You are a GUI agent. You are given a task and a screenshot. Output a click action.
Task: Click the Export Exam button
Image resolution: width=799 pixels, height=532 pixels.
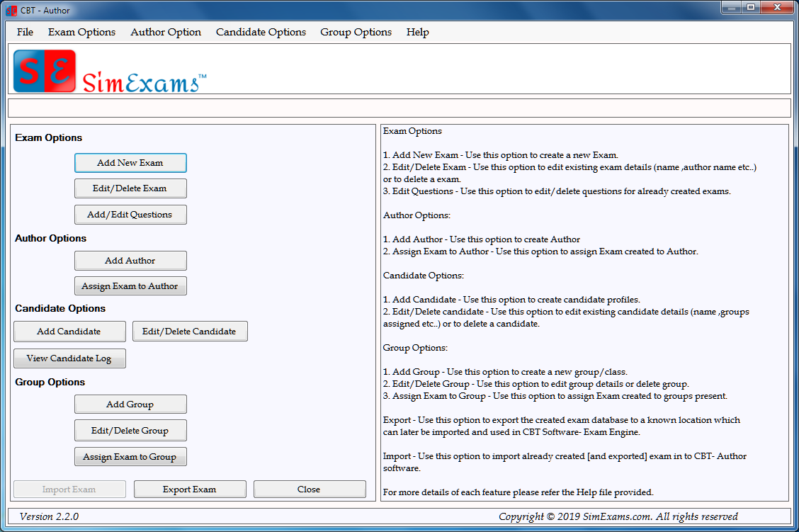(190, 489)
